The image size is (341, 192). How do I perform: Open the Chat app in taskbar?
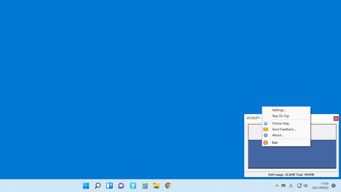tap(121, 186)
